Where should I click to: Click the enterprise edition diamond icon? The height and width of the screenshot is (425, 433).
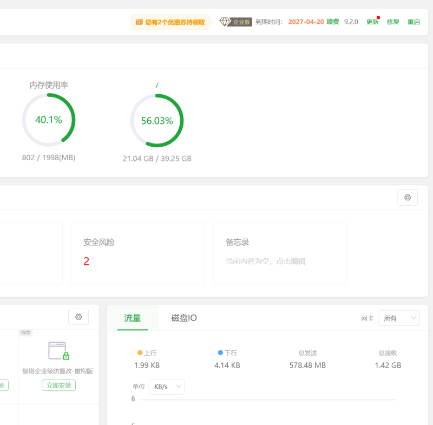tap(225, 22)
